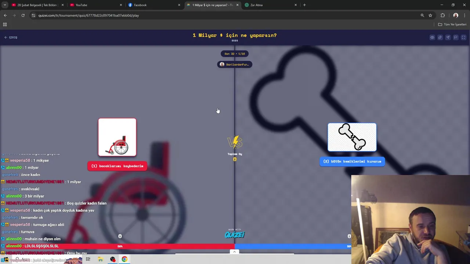Report quiz using flag icon

tap(456, 37)
